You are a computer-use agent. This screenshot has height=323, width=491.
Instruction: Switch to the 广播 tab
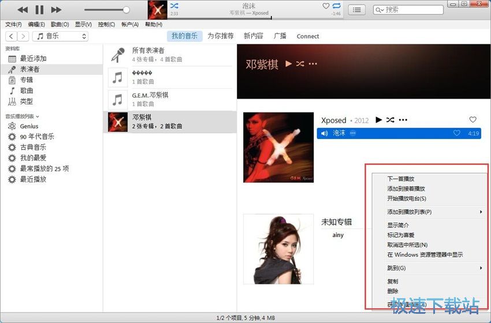tap(280, 36)
